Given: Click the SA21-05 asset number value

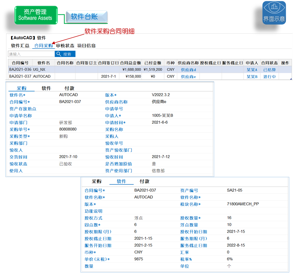Looking at the screenshot, I should click(235, 190).
